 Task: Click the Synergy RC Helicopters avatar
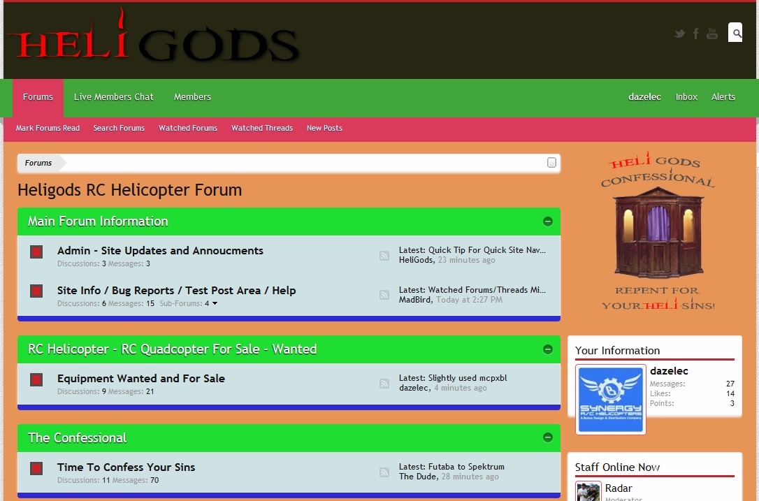[611, 400]
